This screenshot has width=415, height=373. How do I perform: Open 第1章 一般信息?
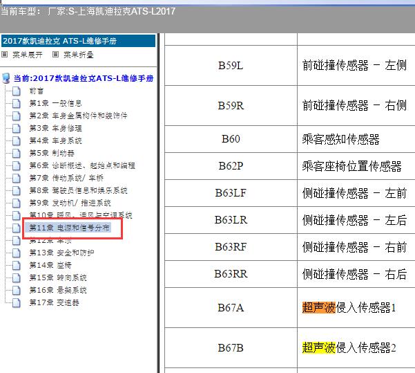55,104
